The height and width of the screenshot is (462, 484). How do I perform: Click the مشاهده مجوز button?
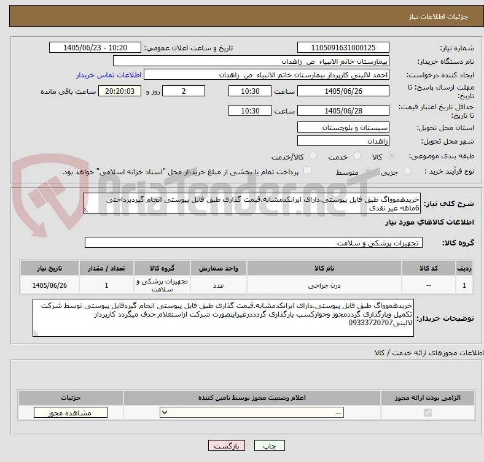point(71,413)
